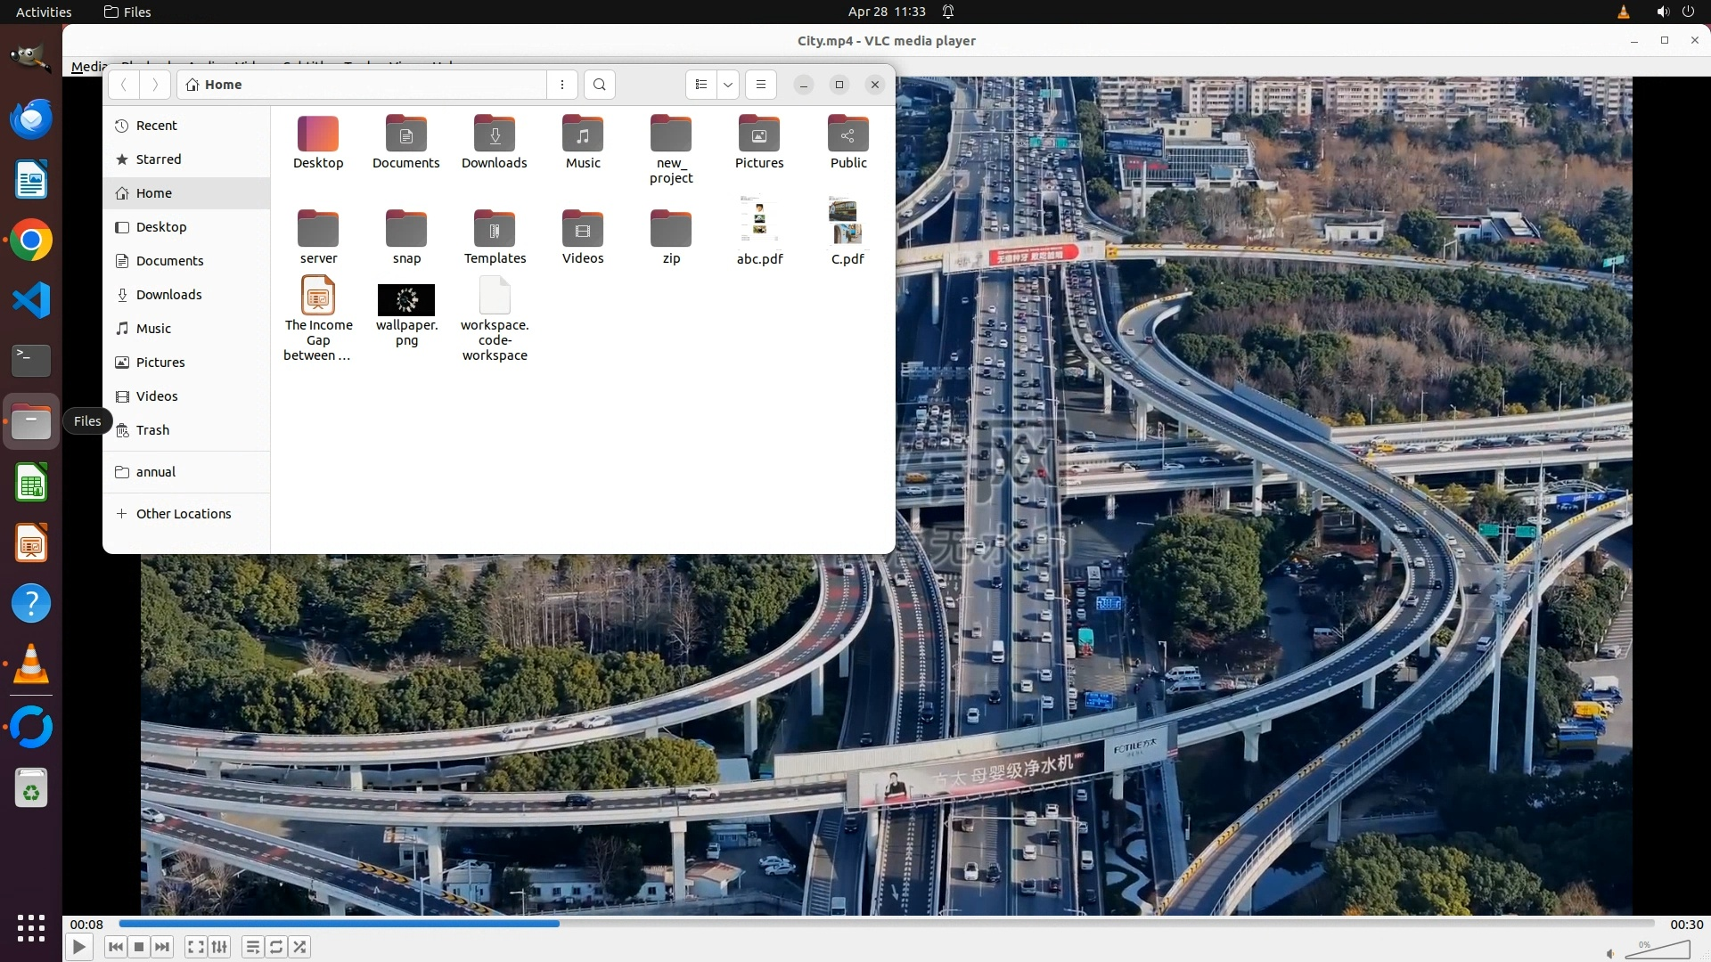Toggle shuffle random playback in VLC

coord(300,947)
